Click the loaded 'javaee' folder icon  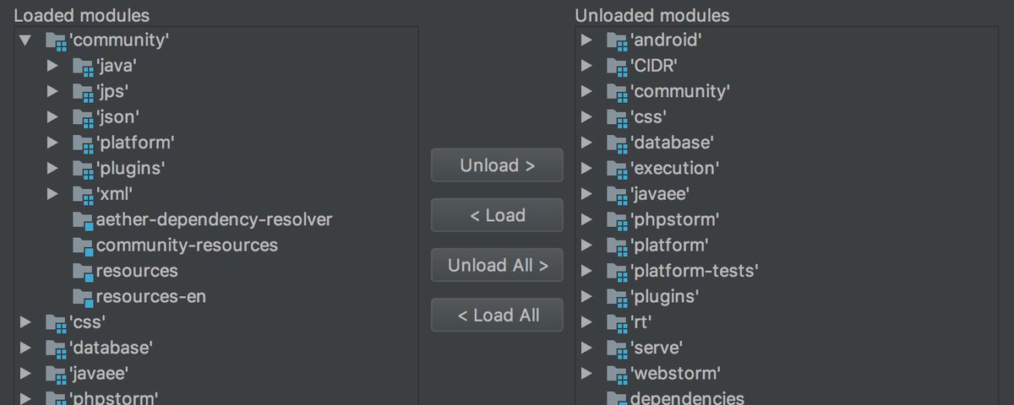point(56,374)
